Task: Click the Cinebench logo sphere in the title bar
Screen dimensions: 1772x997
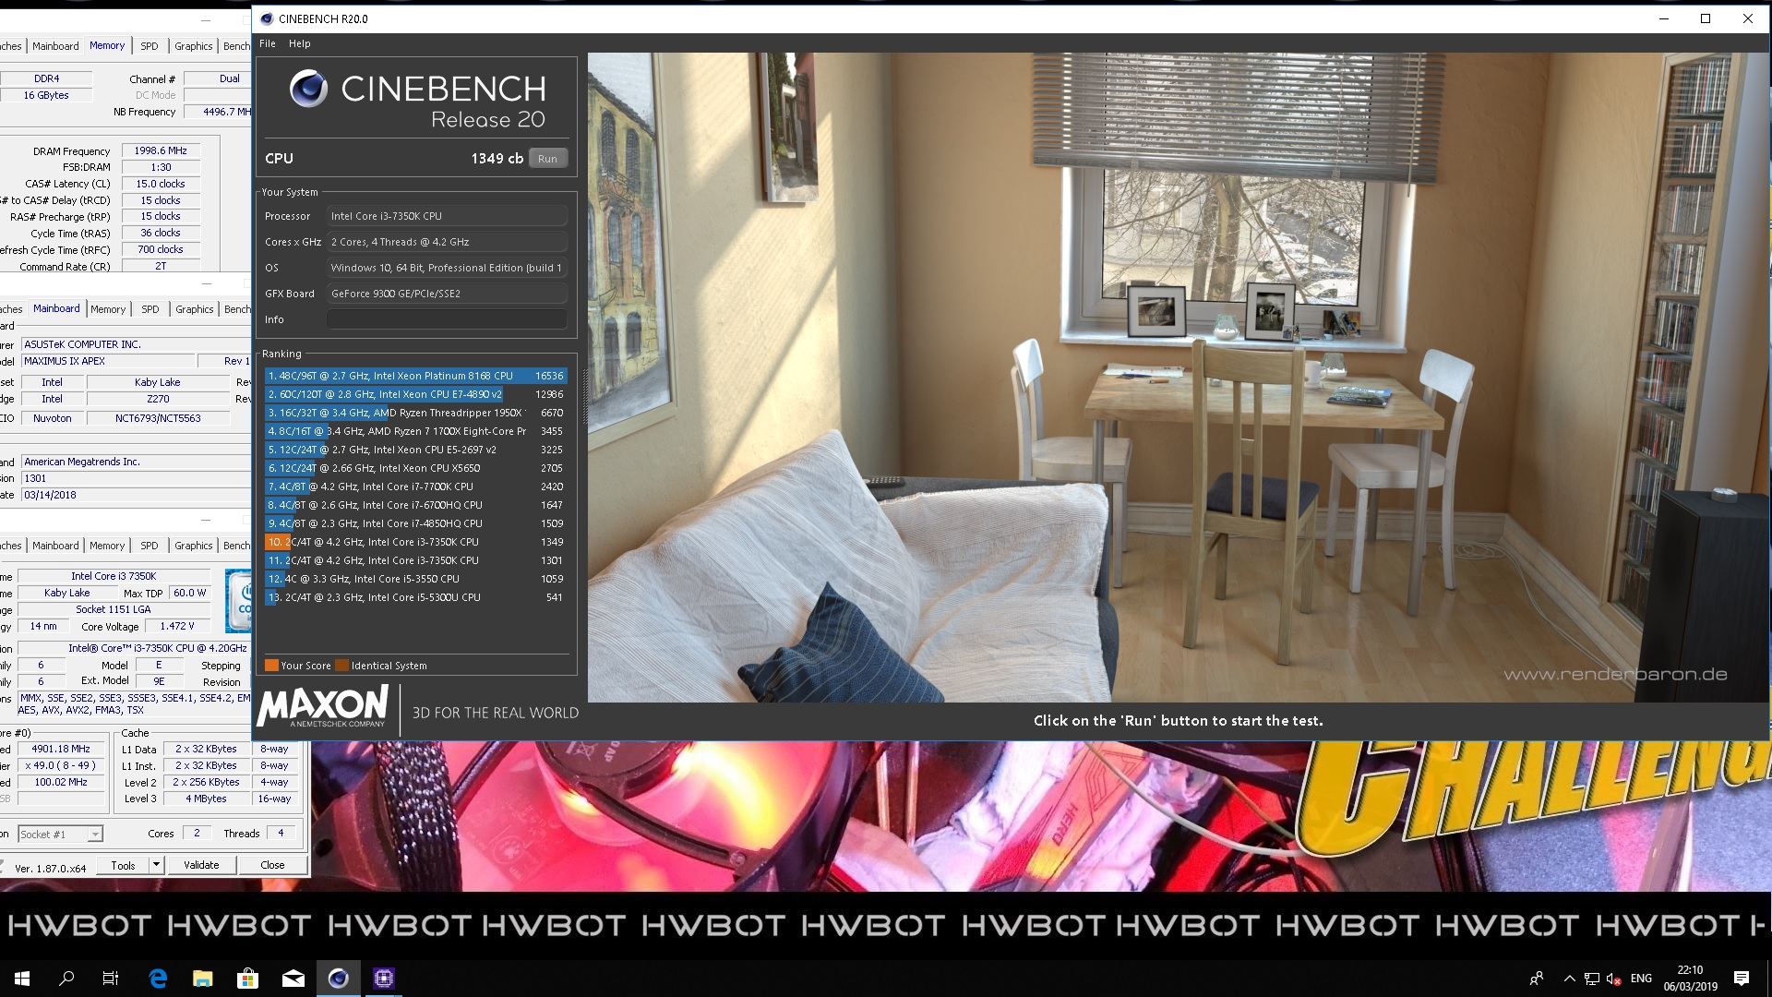Action: (x=267, y=18)
